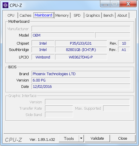Select BIOS version 6.00 PG
The height and width of the screenshot is (146, 139).
[x=81, y=80]
